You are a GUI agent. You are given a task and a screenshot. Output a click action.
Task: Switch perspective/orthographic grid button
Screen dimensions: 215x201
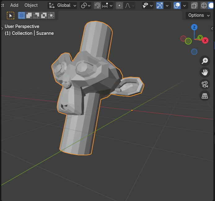[x=205, y=96]
